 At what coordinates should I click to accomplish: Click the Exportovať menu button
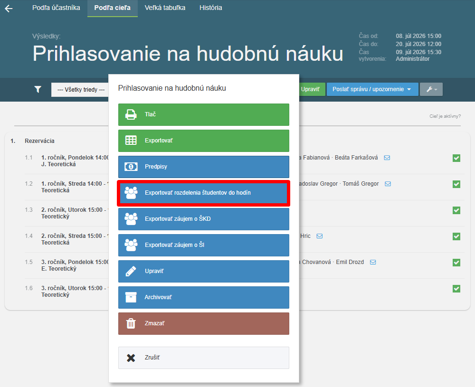tap(204, 141)
